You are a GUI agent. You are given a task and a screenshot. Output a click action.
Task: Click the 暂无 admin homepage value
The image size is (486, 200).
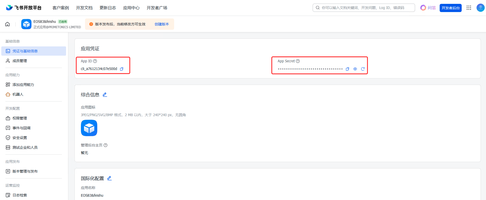84,153
